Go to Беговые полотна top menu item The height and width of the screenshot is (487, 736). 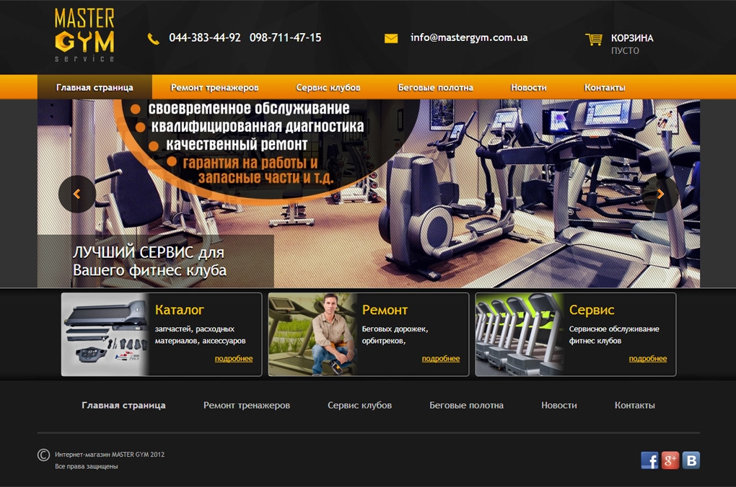(x=436, y=88)
